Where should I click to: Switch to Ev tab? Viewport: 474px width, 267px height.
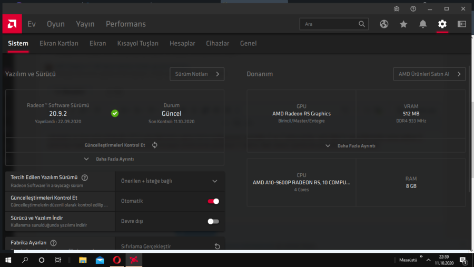pos(32,24)
